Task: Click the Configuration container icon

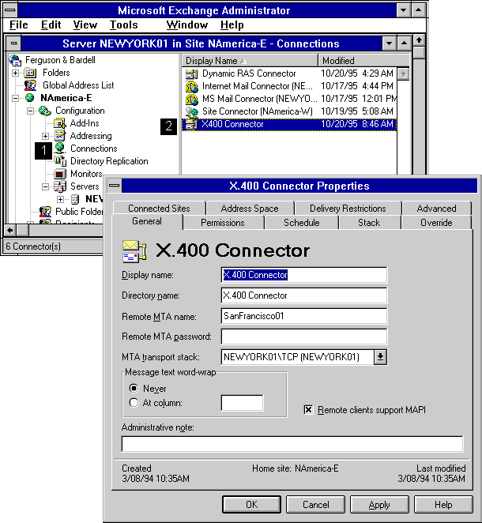Action: tap(45, 111)
